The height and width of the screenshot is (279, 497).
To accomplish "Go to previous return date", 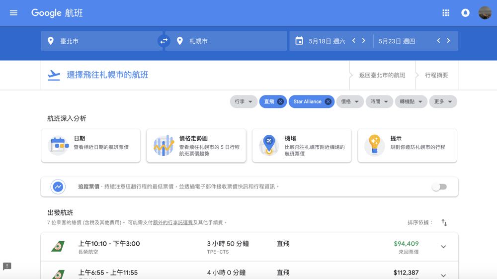I will (x=438, y=41).
